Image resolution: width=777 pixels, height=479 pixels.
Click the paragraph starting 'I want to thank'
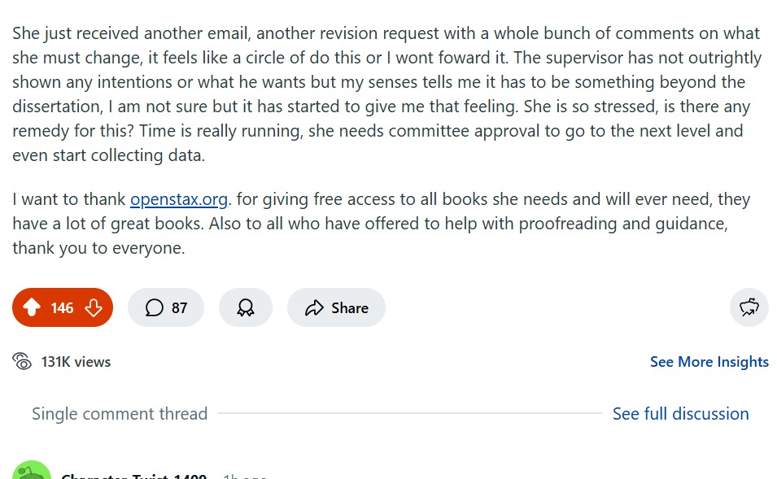coord(382,224)
